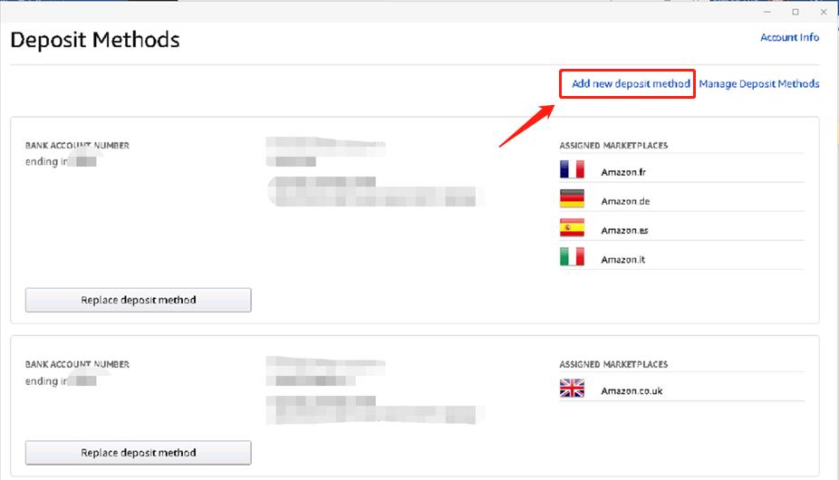
Task: Click the United Kingdom flag icon
Action: tap(572, 389)
